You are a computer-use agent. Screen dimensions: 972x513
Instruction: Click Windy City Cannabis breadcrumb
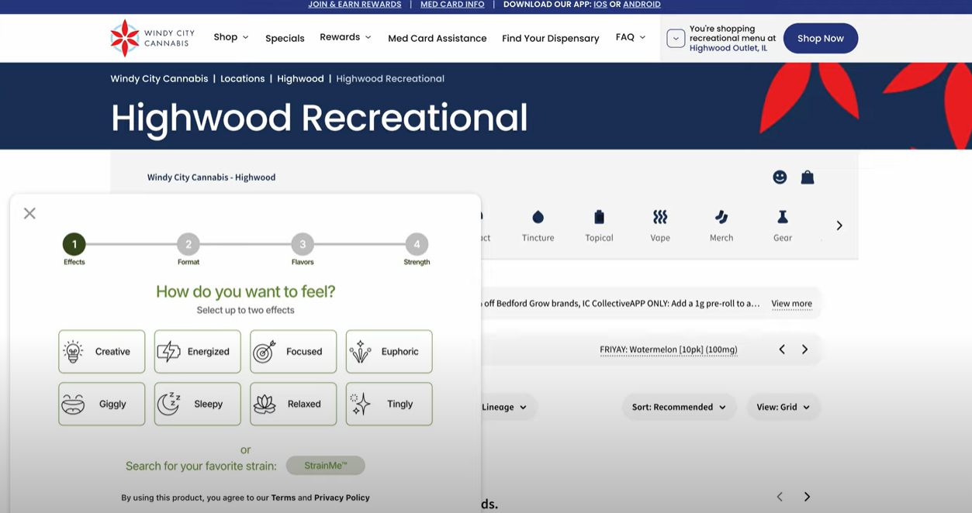159,78
